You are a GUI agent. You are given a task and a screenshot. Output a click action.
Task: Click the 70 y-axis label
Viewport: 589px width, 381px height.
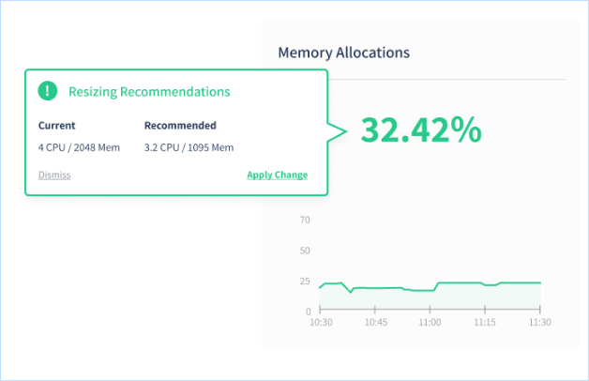304,221
